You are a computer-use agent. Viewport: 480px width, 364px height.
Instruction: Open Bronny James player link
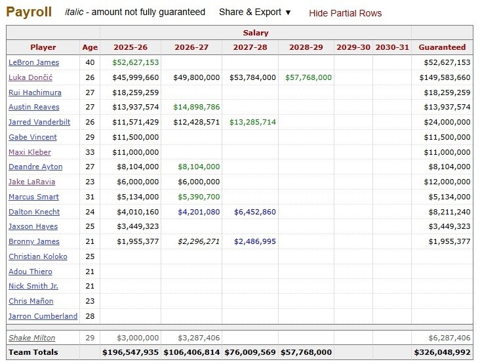pos(34,241)
